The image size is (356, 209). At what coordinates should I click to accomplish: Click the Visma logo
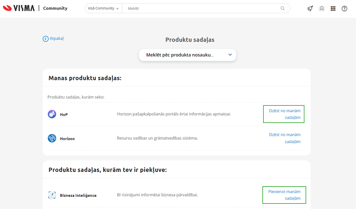pyautogui.click(x=19, y=8)
